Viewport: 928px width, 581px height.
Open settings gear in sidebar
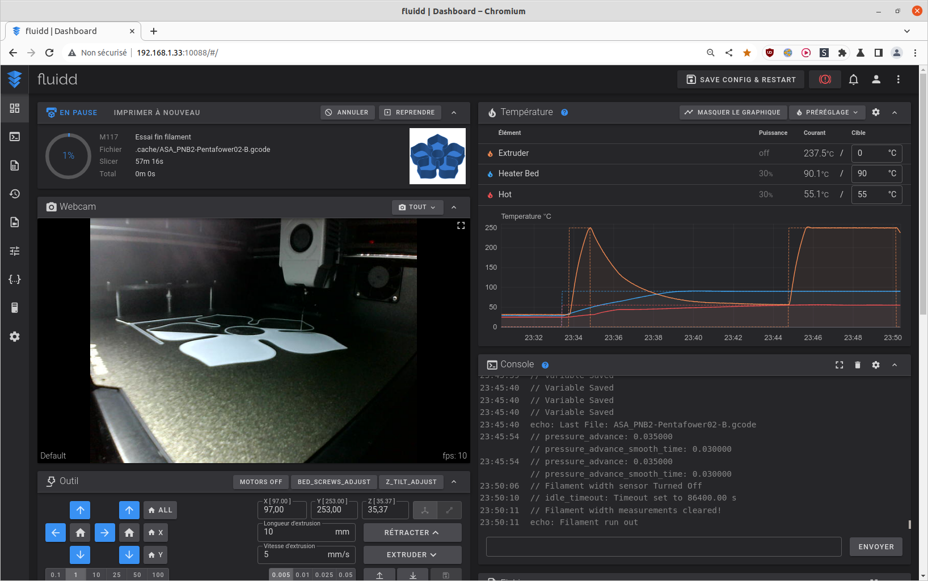(15, 337)
